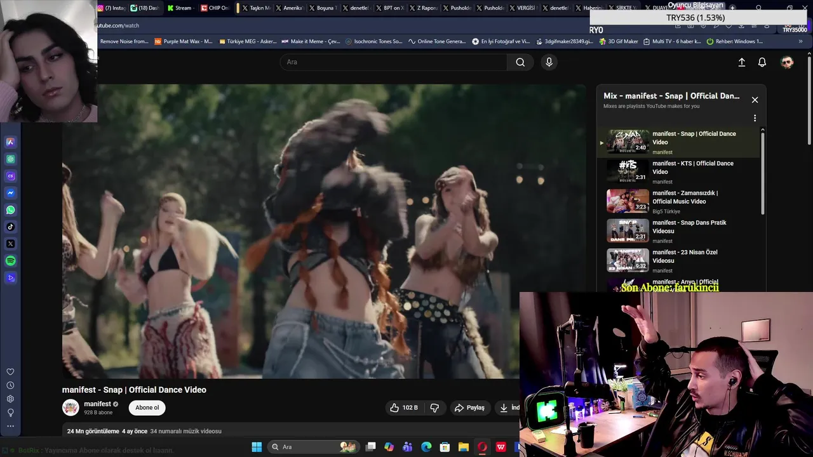813x457 pixels.
Task: Click the YouTube search magnifier button
Action: tap(520, 62)
